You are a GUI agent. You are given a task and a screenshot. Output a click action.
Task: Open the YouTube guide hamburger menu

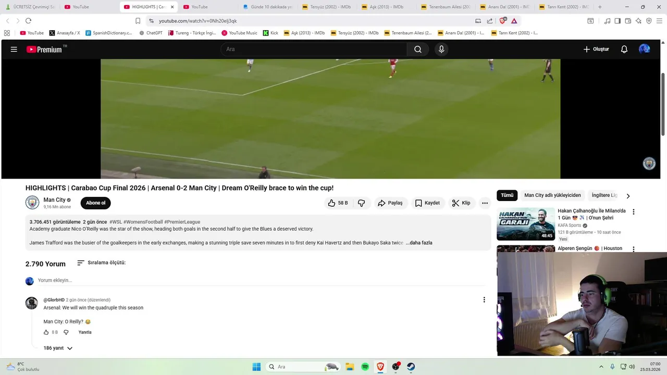pos(14,49)
